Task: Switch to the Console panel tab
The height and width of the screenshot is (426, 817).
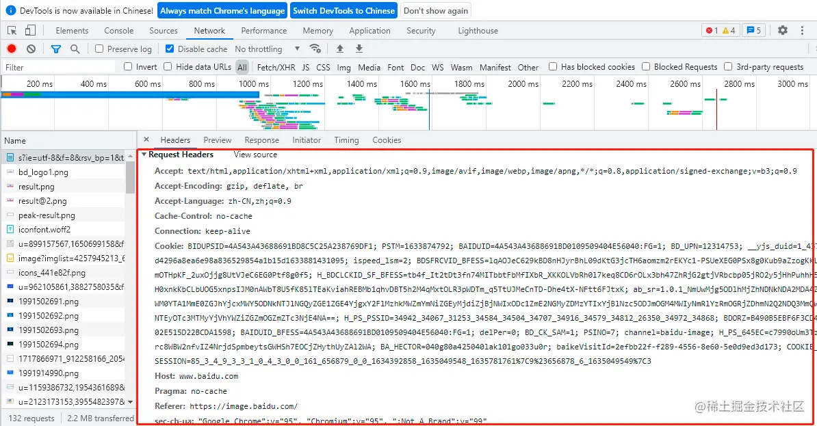Action: click(x=119, y=31)
